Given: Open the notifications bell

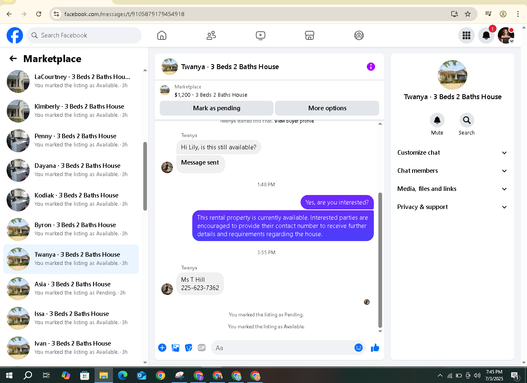Looking at the screenshot, I should pyautogui.click(x=486, y=35).
